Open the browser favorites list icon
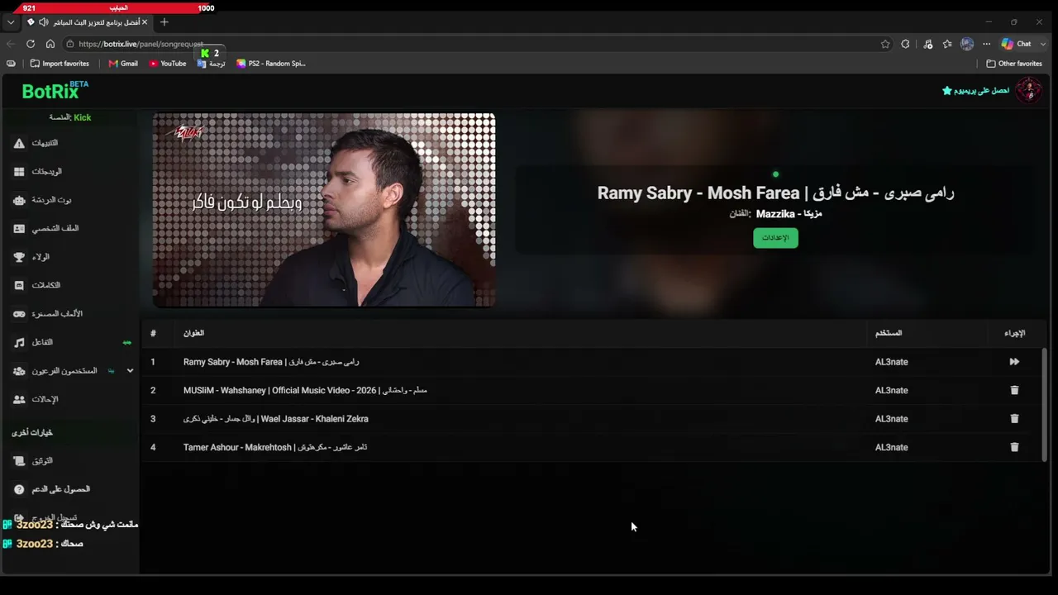This screenshot has width=1058, height=595. pos(947,44)
